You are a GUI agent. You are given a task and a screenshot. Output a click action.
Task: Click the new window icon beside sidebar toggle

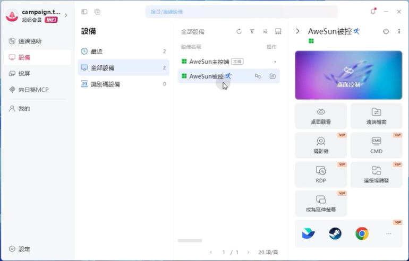[x=97, y=12]
